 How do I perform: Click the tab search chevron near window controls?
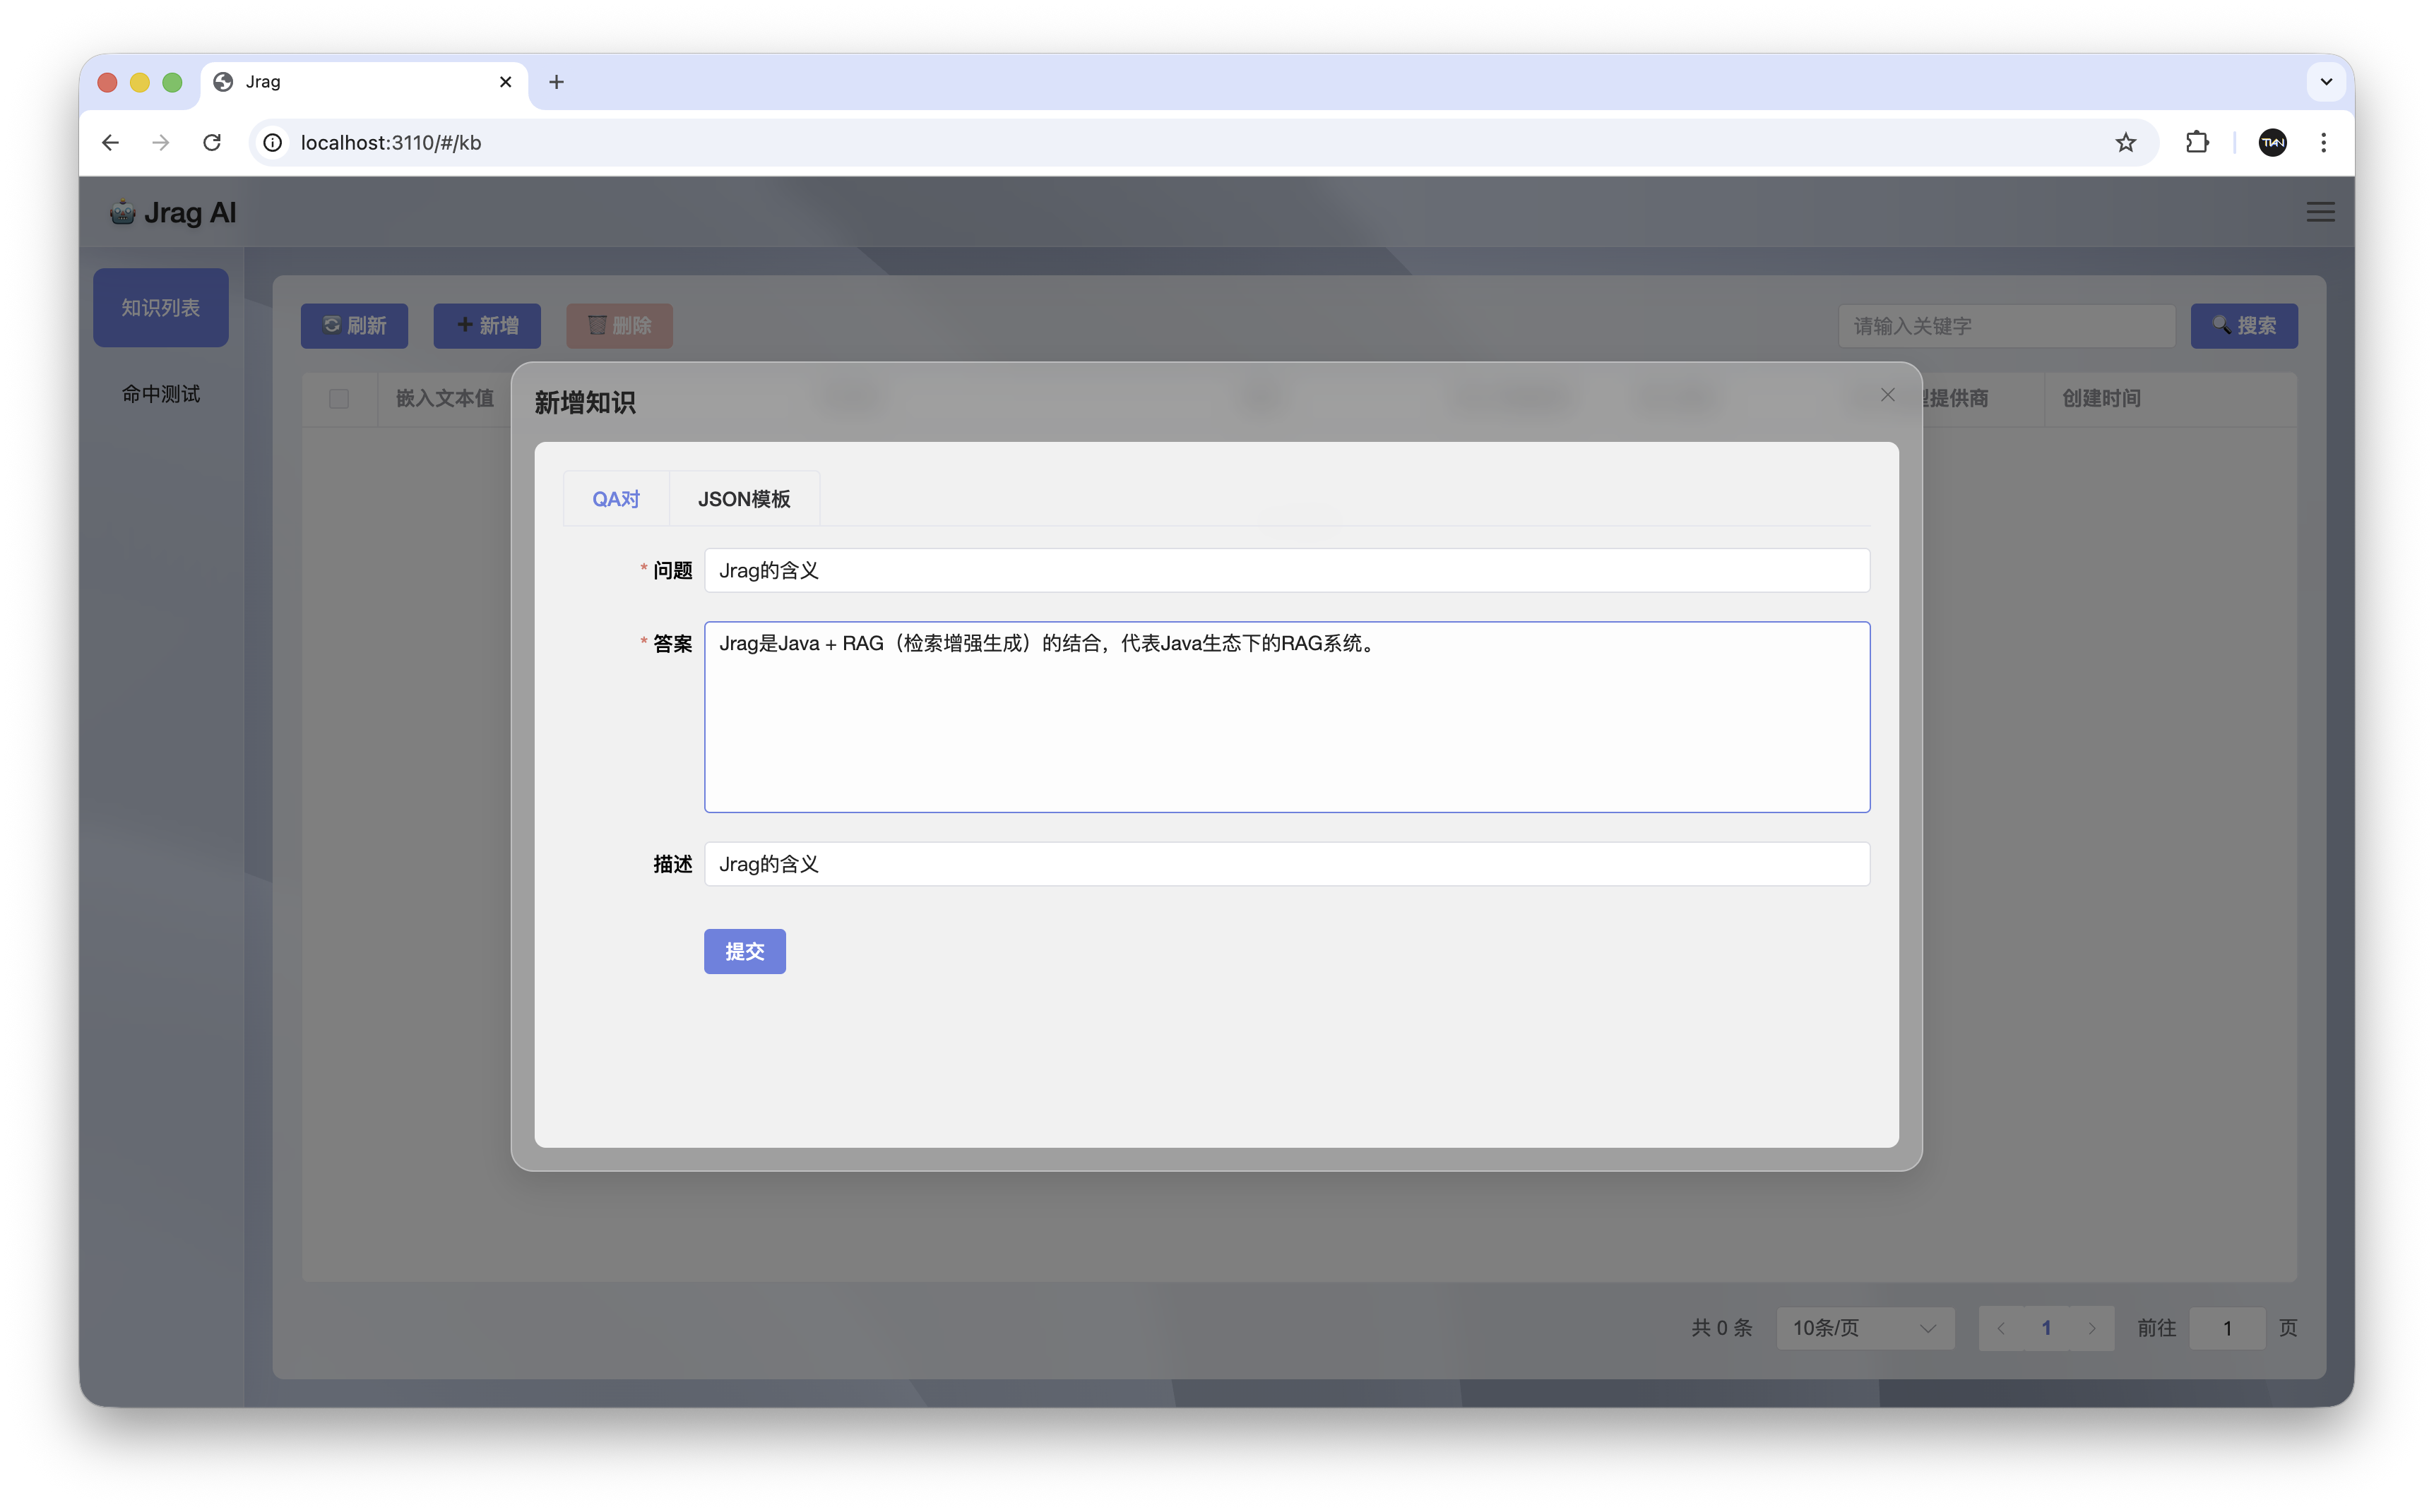(2326, 81)
